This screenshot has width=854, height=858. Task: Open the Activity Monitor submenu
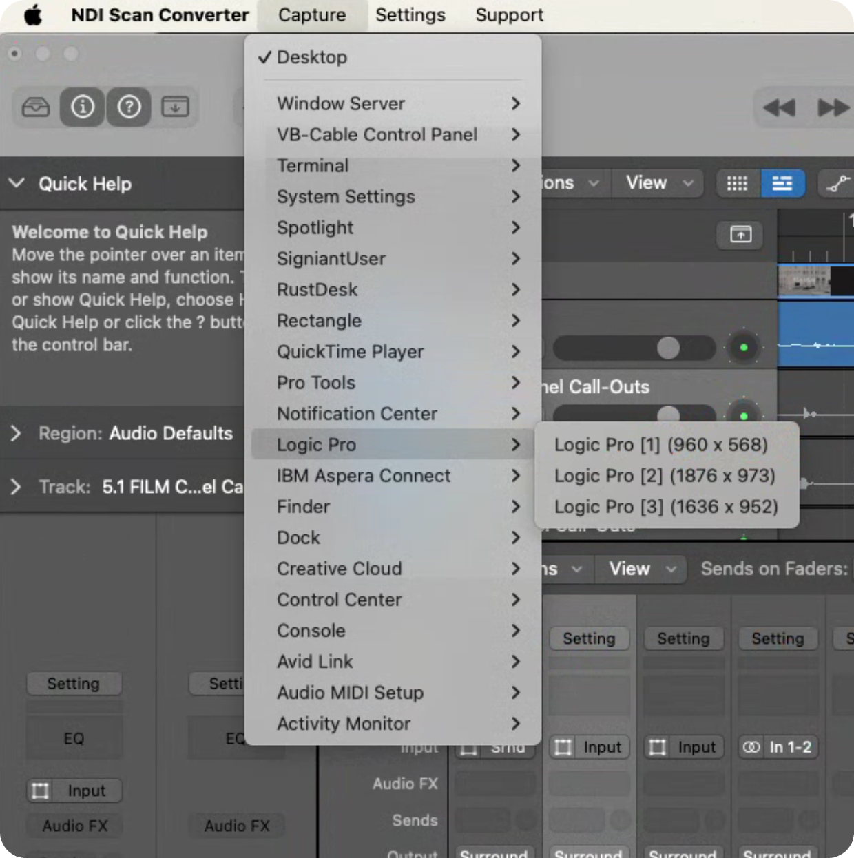point(393,723)
